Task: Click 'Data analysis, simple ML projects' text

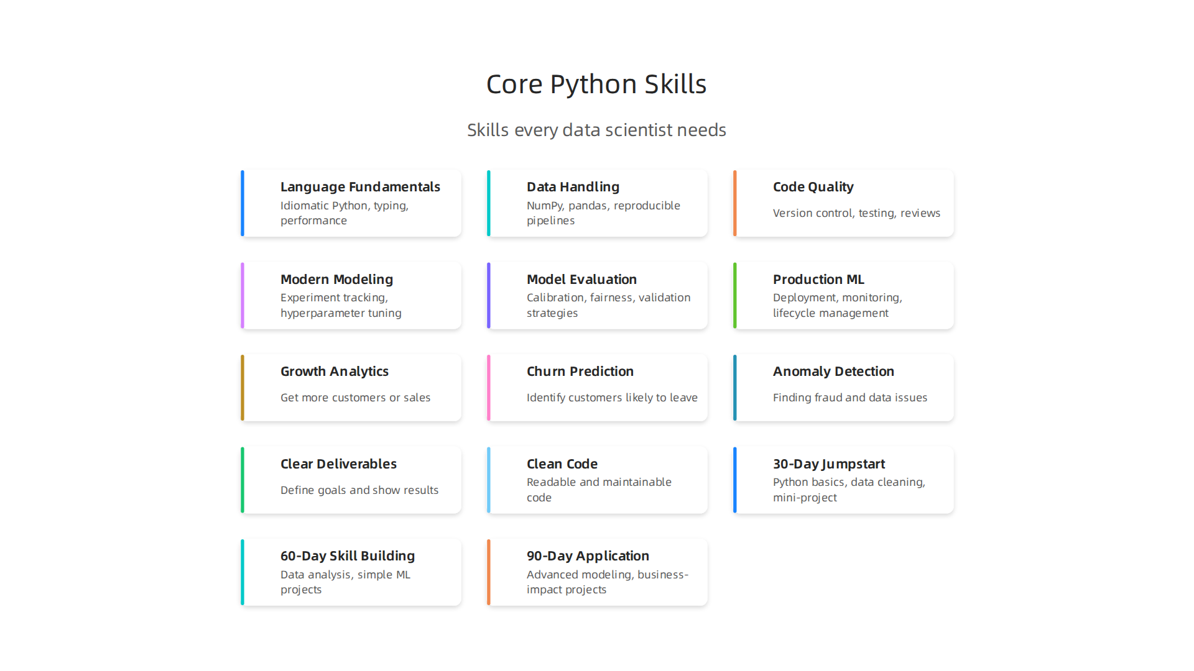Action: pos(345,582)
